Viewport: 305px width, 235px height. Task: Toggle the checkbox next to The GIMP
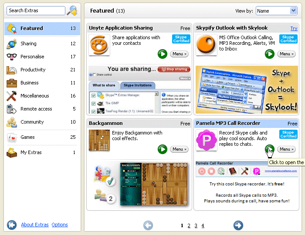(x=93, y=104)
